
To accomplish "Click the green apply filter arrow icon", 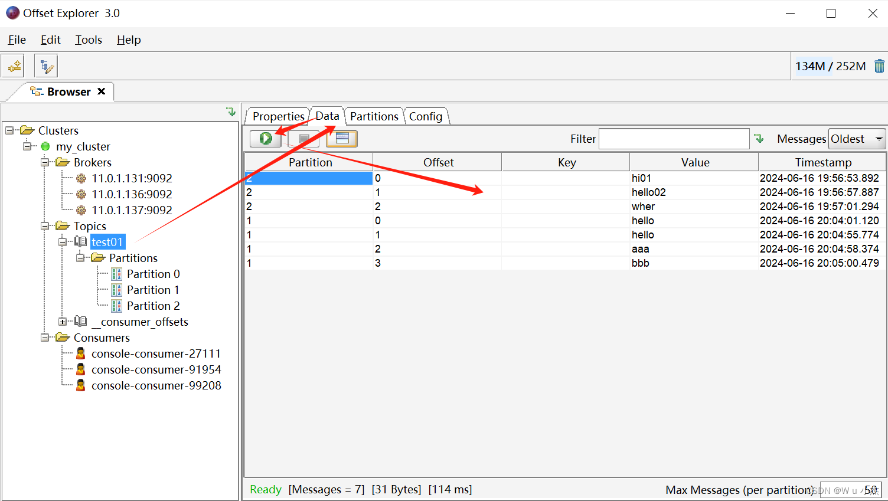I will tap(759, 139).
